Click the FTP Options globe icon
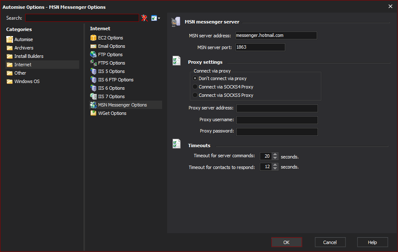The width and height of the screenshot is (398, 252). 93,55
